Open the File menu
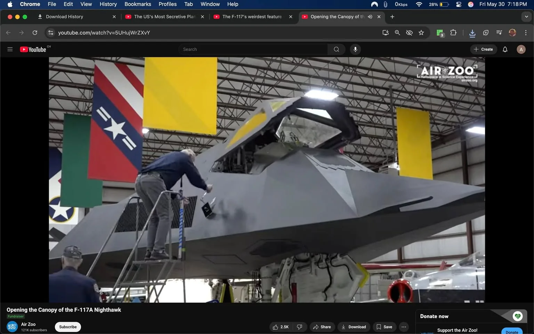The width and height of the screenshot is (534, 334). (x=52, y=4)
